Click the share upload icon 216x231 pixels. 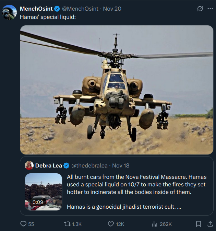[210, 224]
